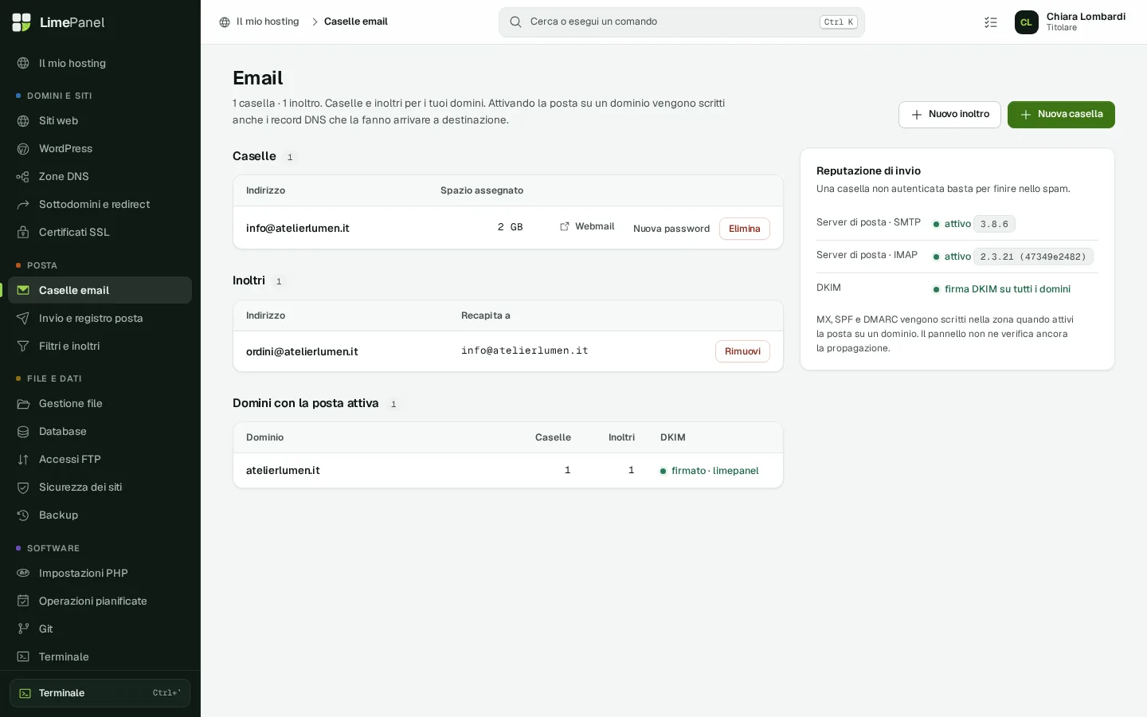Open Webmail for info@atelierlumen.it

pos(587,227)
